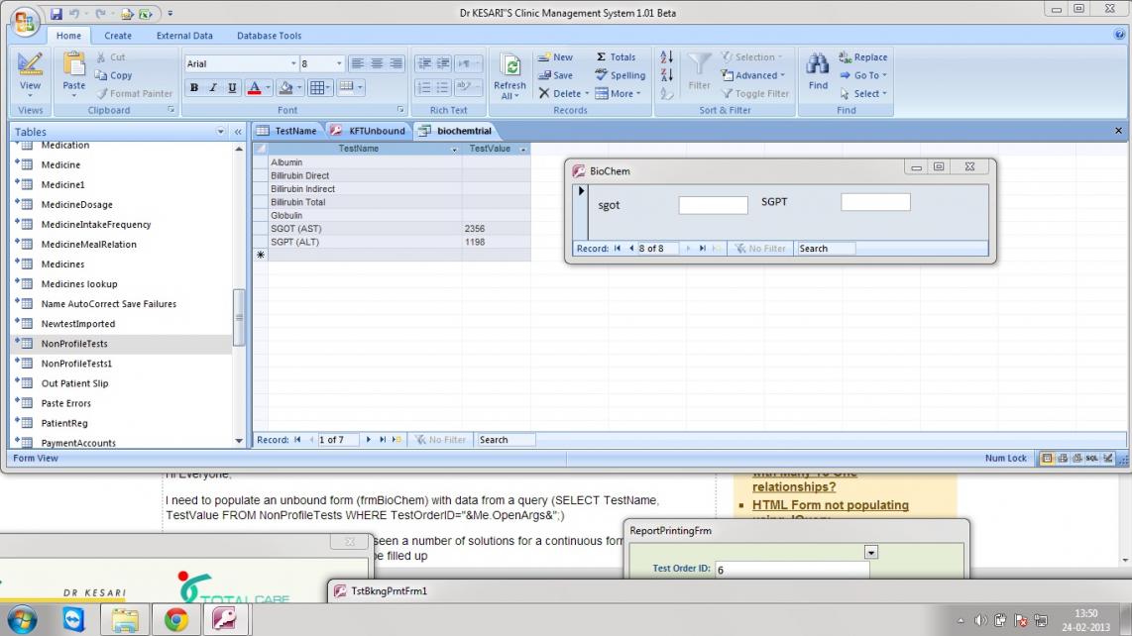Switch to SQL view from status bar
Viewport: 1132px width, 636px height.
(x=1091, y=459)
